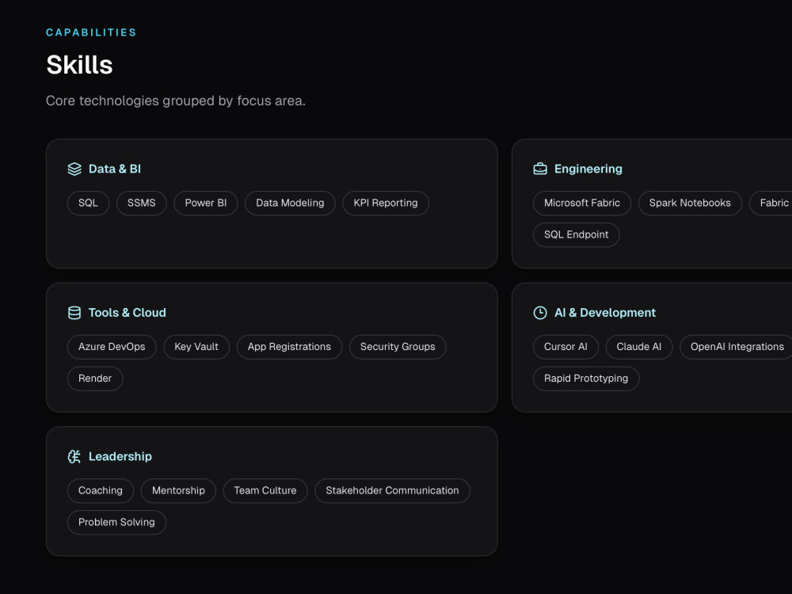792x594 pixels.
Task: Choose the KPI Reporting tag
Action: pos(386,203)
